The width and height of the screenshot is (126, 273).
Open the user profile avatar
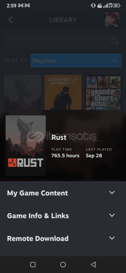coord(112,19)
